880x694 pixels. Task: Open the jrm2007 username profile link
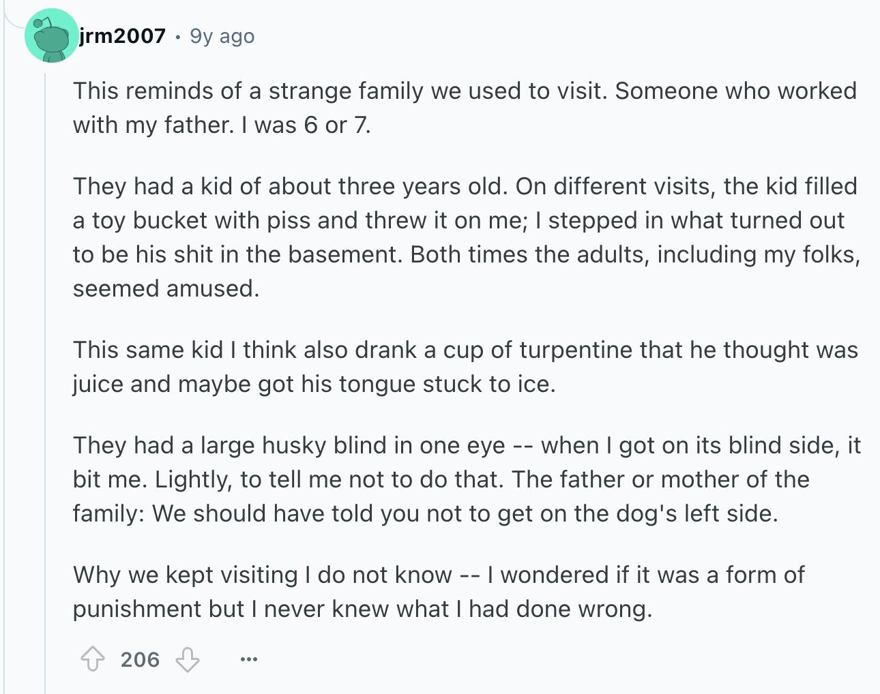coord(123,35)
